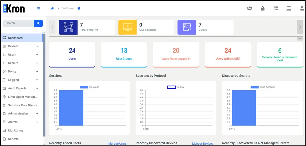The width and height of the screenshot is (306, 146).
Task: Click the Users sidebar icon
Action: (x=4, y=55)
